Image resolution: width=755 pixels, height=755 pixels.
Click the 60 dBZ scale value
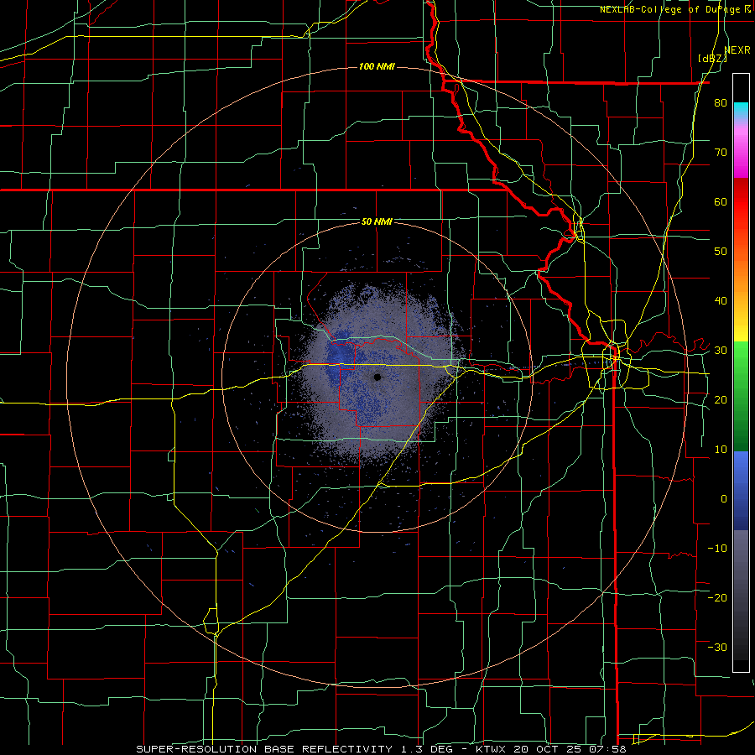click(x=721, y=201)
